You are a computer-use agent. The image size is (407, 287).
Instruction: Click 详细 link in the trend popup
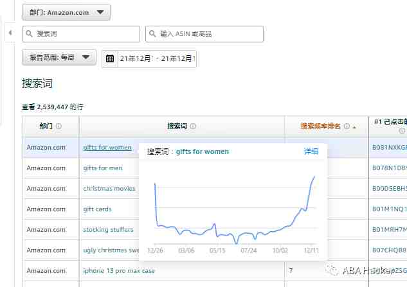(x=311, y=152)
